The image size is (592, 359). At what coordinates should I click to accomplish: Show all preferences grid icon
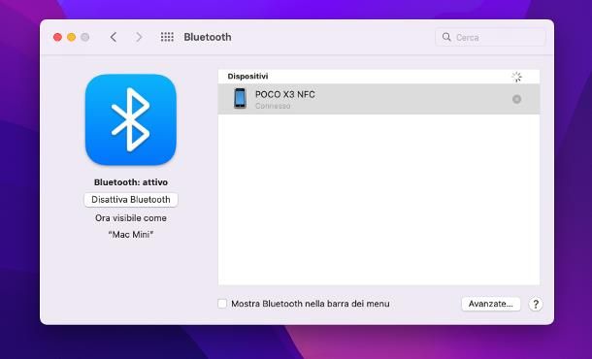[167, 37]
